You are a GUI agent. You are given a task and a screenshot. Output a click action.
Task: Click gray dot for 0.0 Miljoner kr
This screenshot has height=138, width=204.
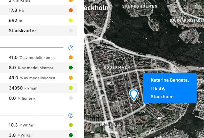coord(71,98)
